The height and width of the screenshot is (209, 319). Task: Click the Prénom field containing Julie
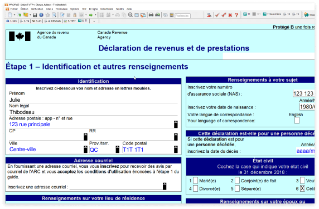tap(93, 99)
